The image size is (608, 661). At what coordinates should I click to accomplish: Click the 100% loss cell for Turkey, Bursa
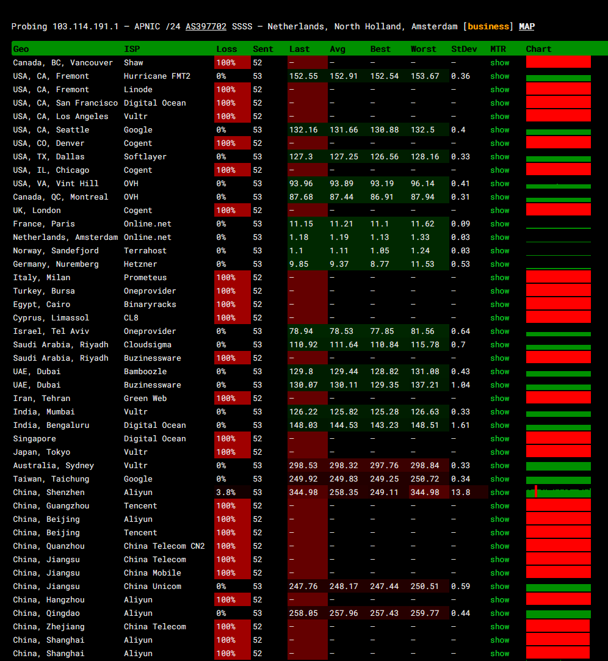coord(233,291)
